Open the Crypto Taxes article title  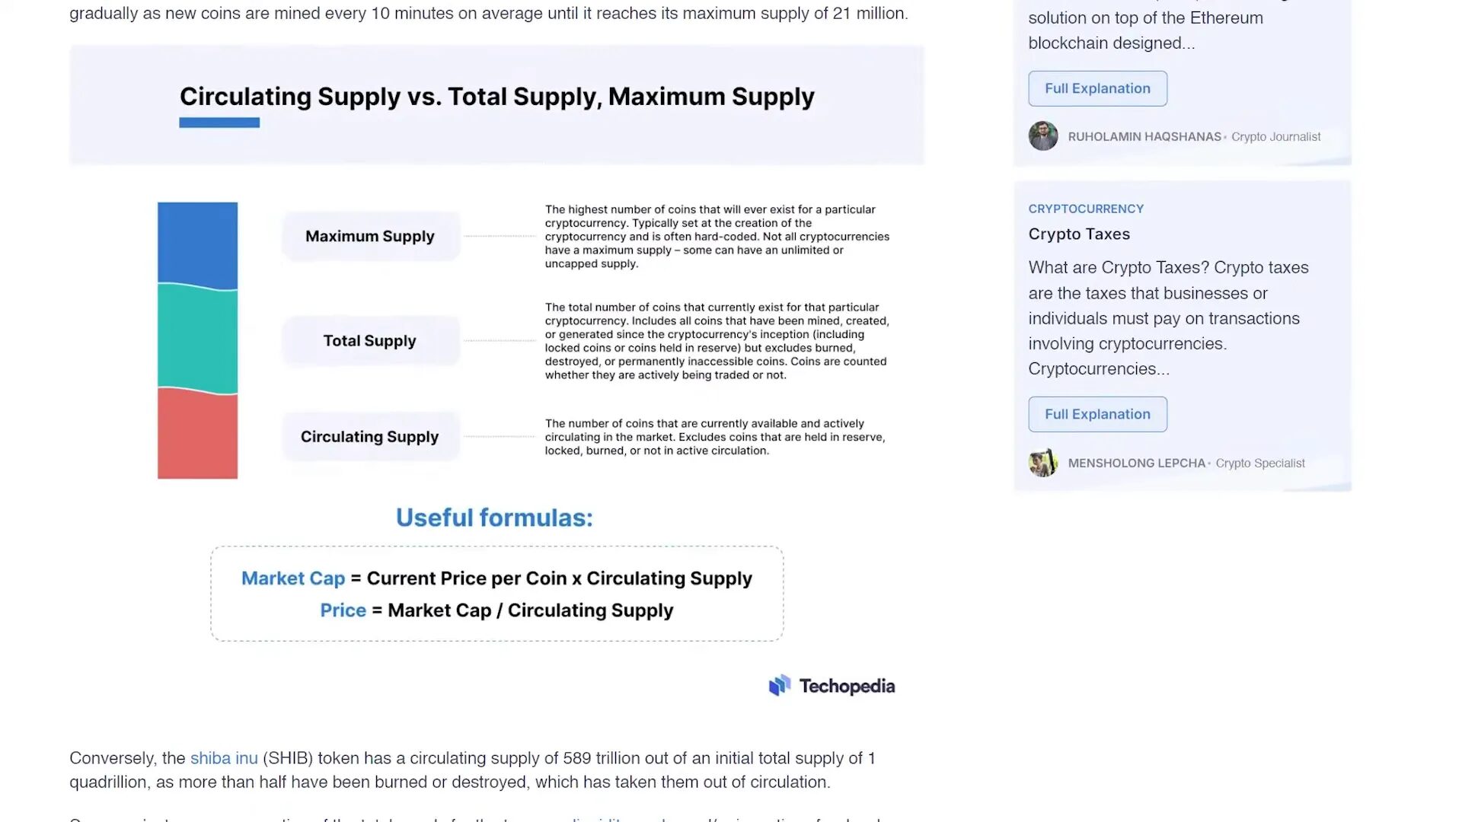1079,234
